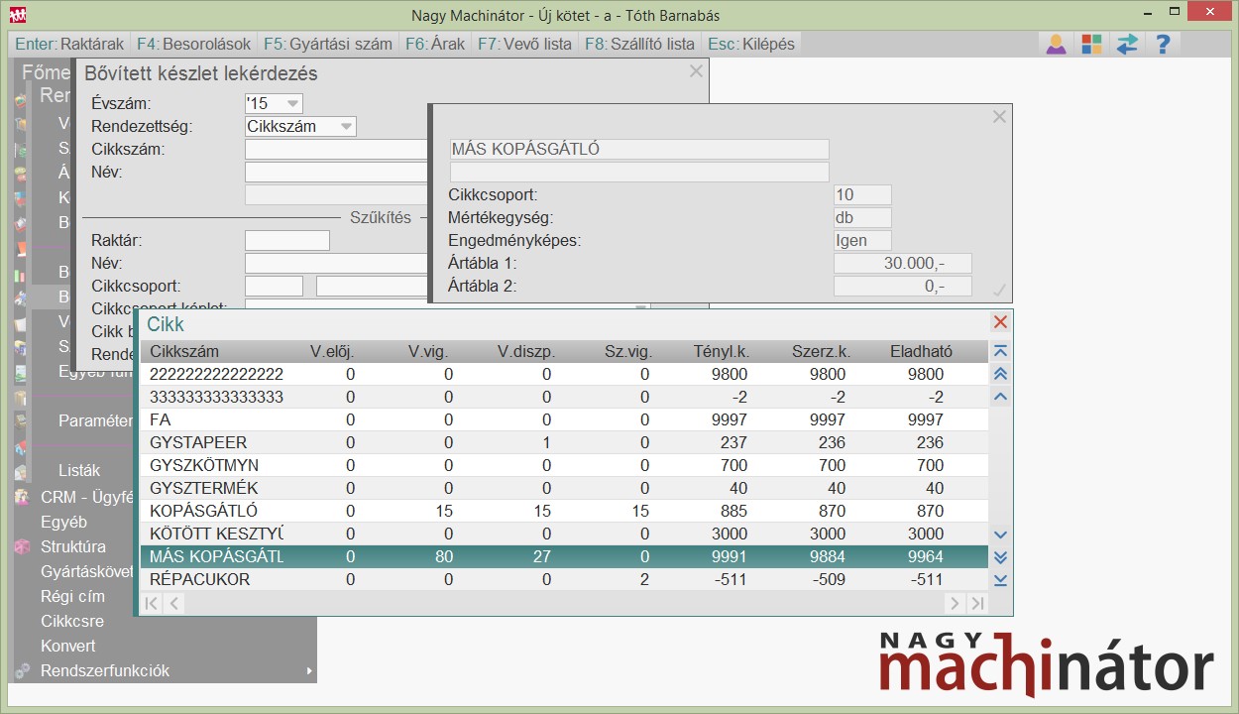Jump to first row in Cikk list
The image size is (1239, 714).
(1000, 351)
